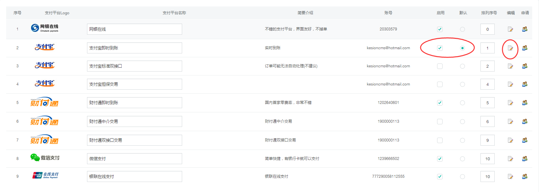Open edit icon for 支付宝即时到账
The image size is (539, 192).
click(510, 48)
